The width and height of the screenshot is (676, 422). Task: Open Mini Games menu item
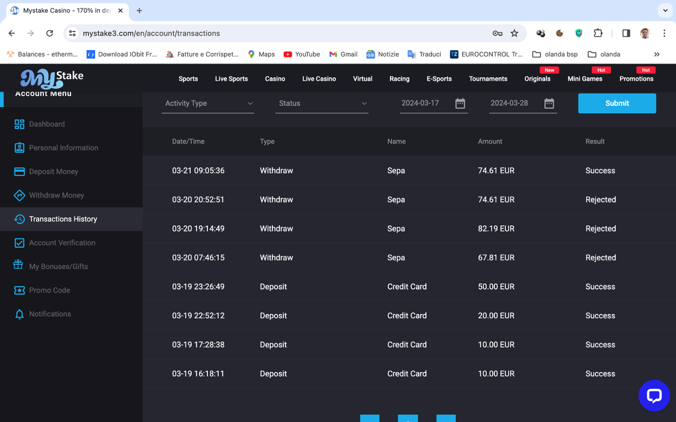tap(585, 79)
